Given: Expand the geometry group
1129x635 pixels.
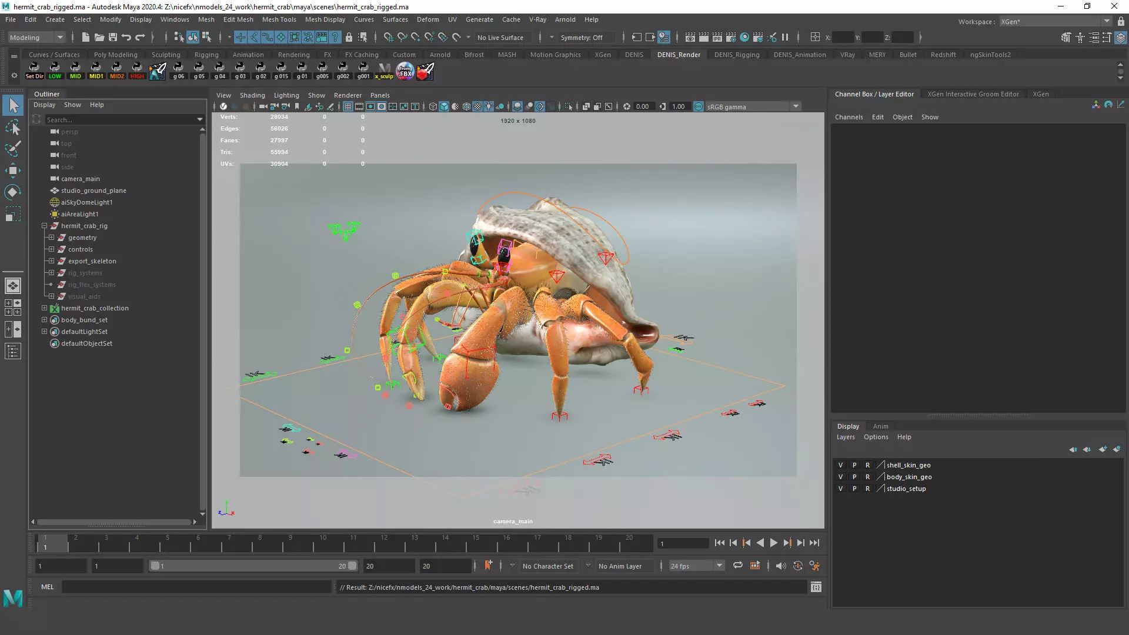Looking at the screenshot, I should (x=51, y=238).
